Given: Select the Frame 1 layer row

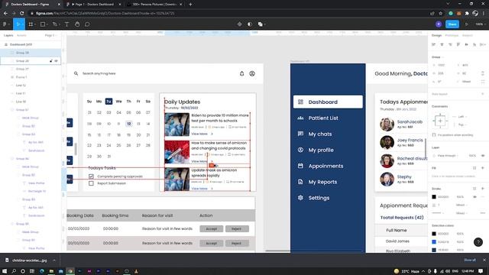Looking at the screenshot, I should point(31,77).
